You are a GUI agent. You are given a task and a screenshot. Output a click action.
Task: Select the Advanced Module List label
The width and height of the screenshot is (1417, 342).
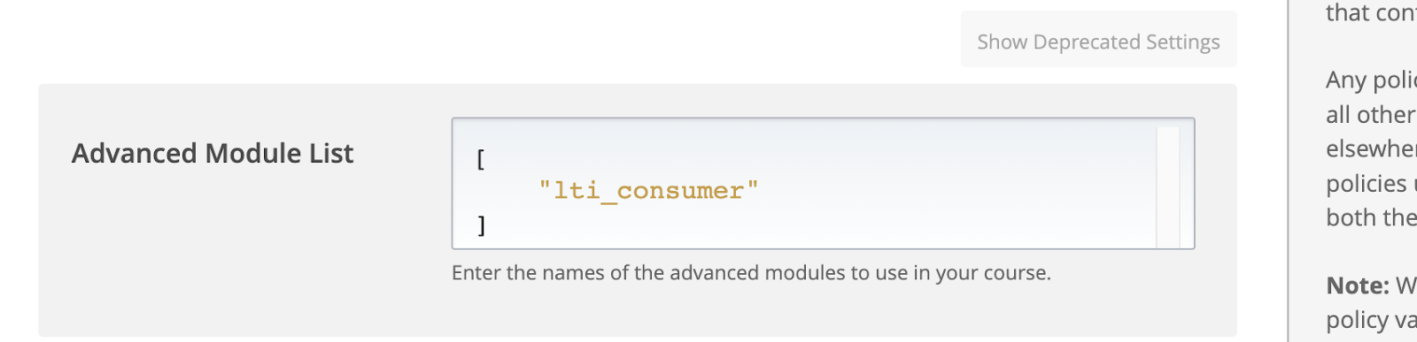point(213,154)
